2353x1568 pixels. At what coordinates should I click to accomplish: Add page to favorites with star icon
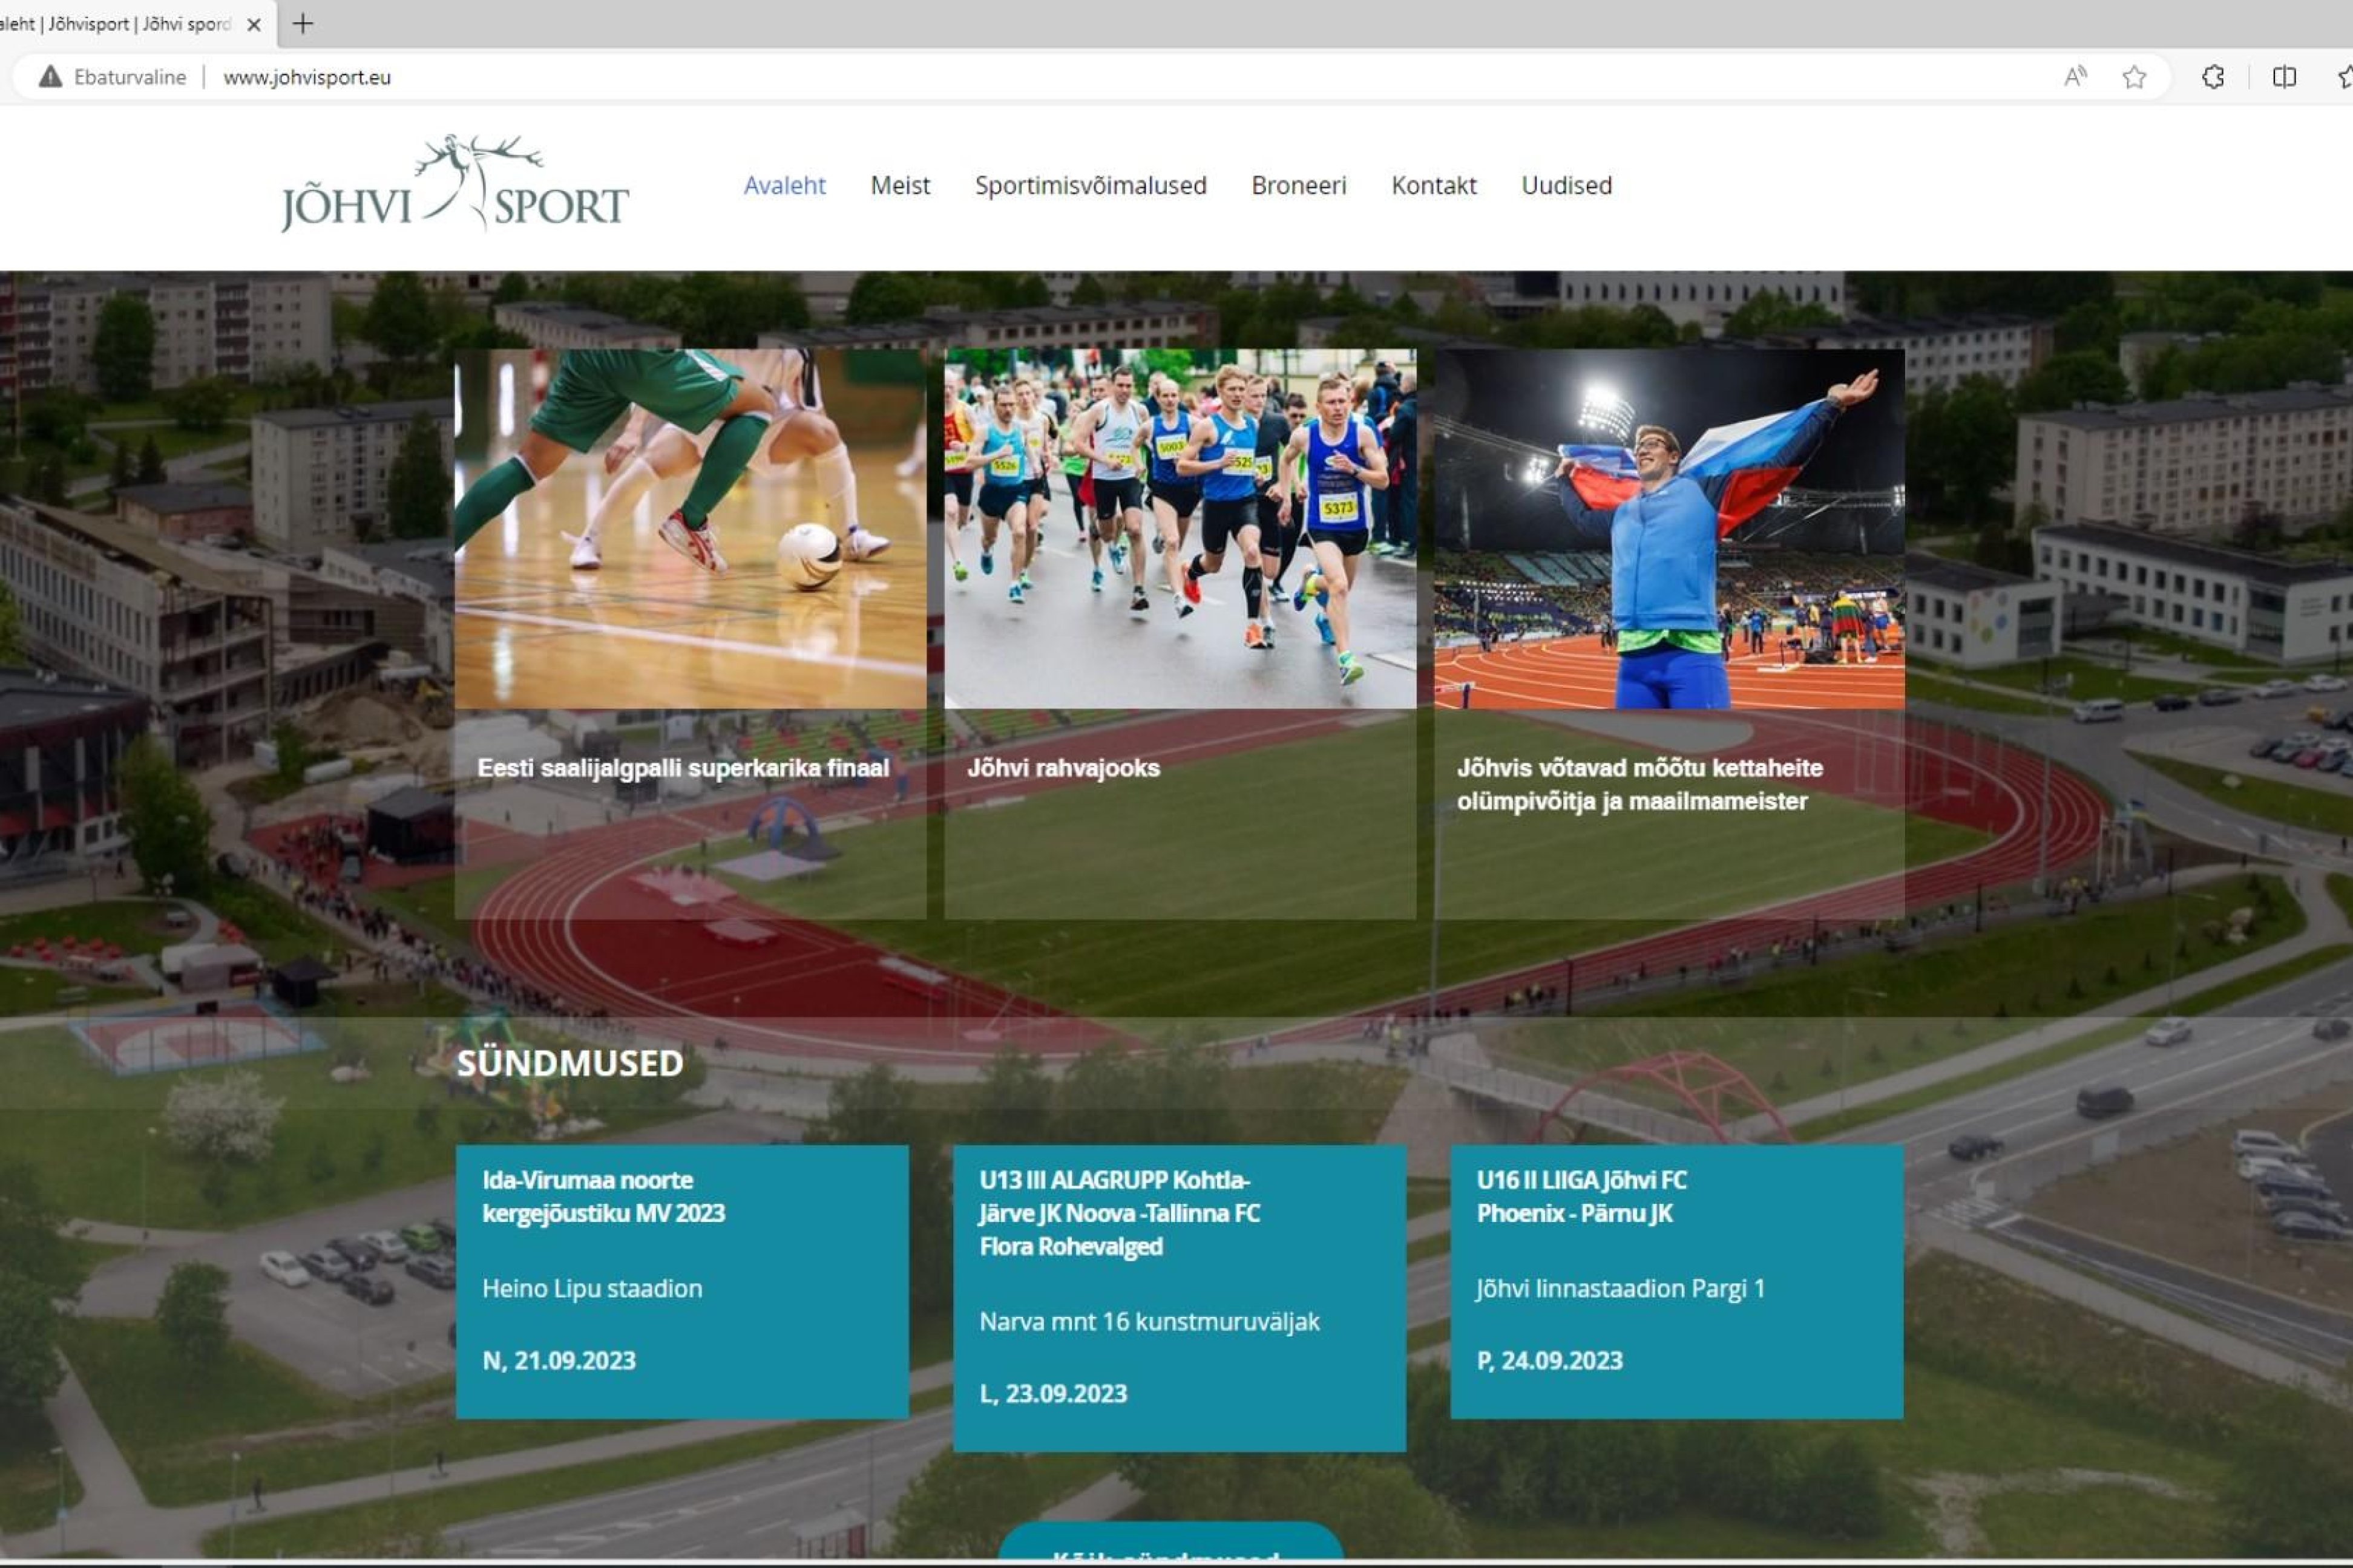point(2134,77)
